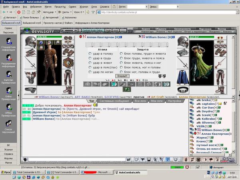
Task: Click the walking figure icon in chat bar
Action: [155, 160]
